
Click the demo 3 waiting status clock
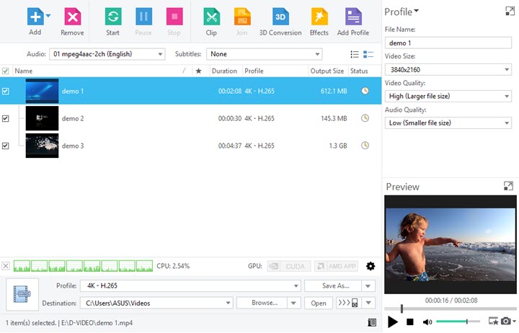click(365, 146)
